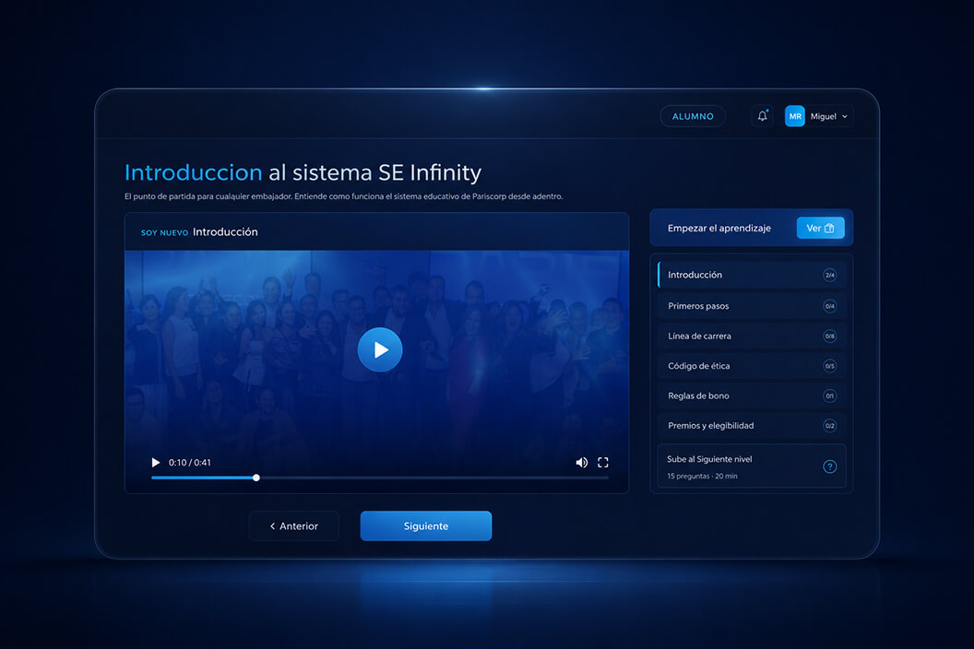Viewport: 974px width, 649px height.
Task: Continue with the Siguiente button
Action: tap(426, 526)
